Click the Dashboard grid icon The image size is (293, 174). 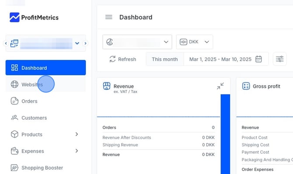(14, 68)
